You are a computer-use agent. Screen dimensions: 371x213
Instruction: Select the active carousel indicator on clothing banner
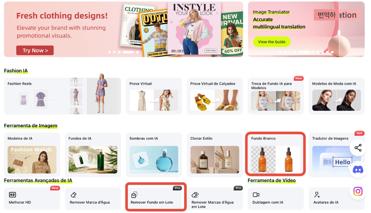128,52
